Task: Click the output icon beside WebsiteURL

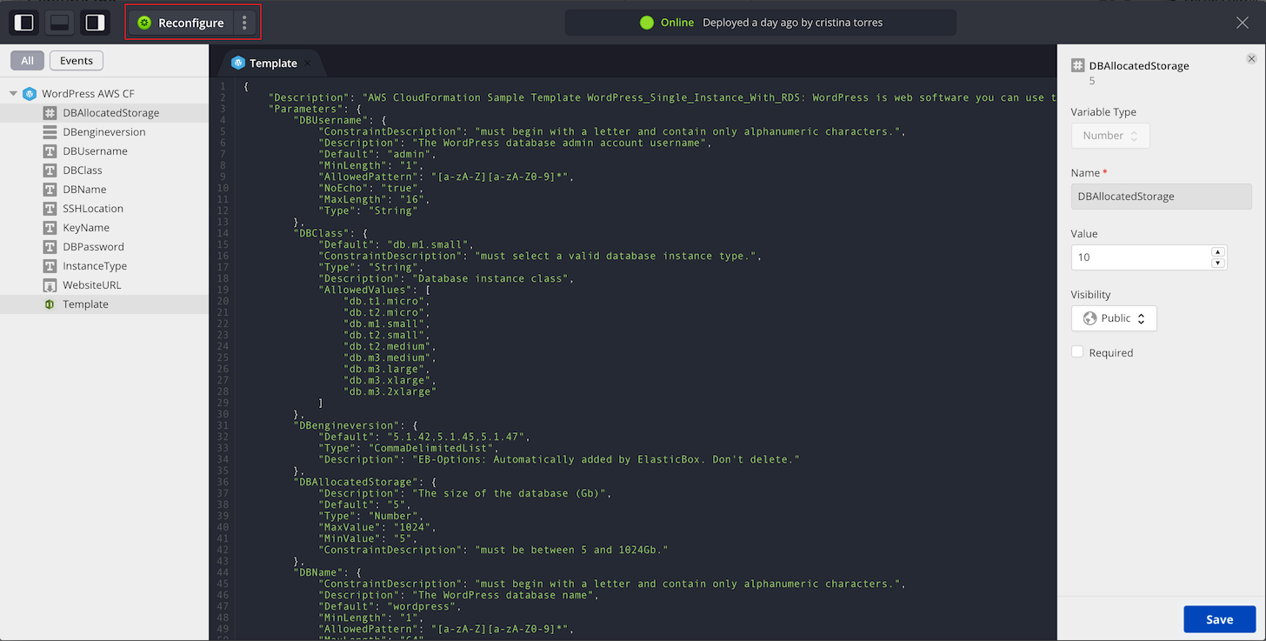Action: (50, 285)
